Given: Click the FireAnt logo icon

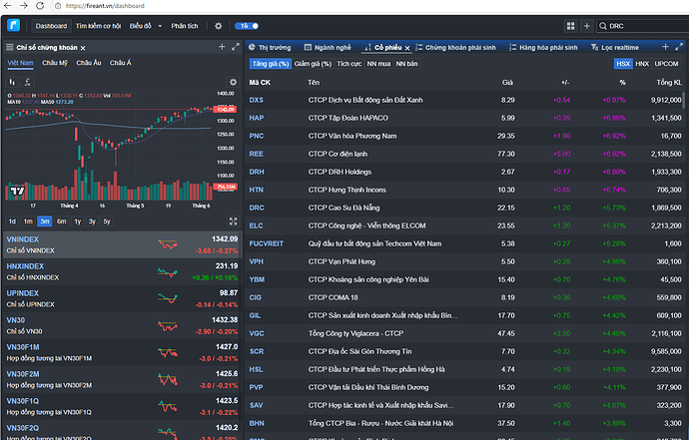Looking at the screenshot, I should (x=12, y=25).
